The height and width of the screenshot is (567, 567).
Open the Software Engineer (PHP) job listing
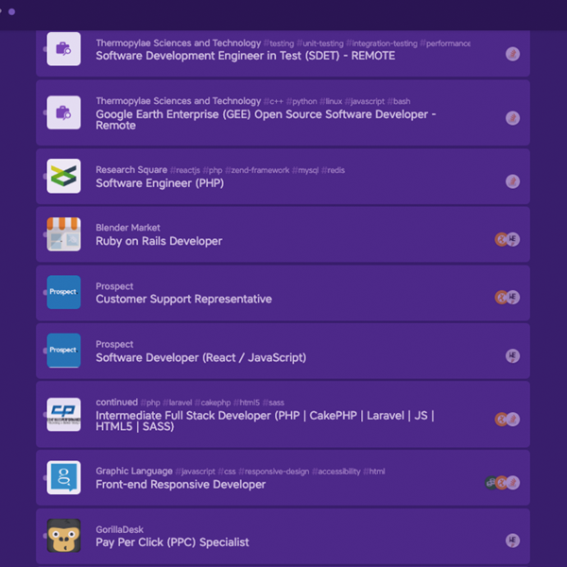(160, 183)
